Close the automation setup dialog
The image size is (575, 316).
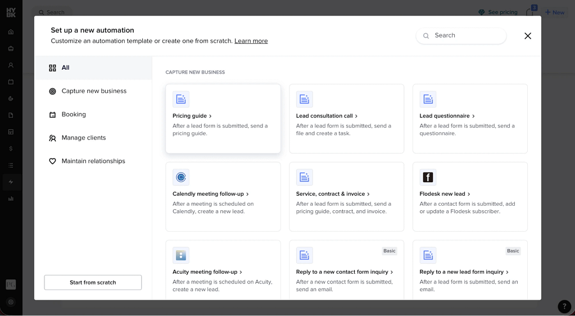pos(528,36)
